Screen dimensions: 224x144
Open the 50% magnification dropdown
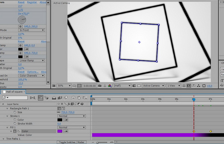[x=64, y=86]
